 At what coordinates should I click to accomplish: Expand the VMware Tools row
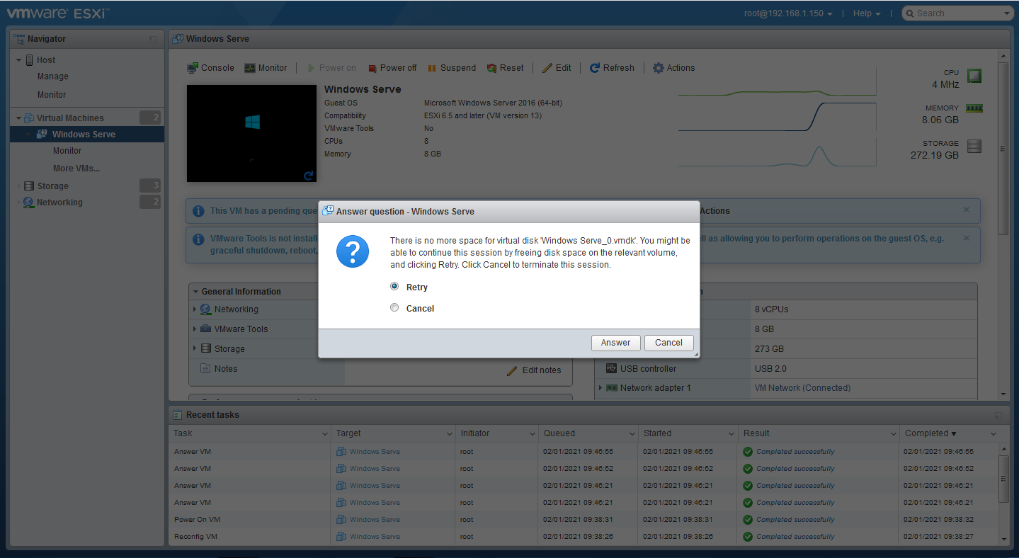[x=195, y=329]
